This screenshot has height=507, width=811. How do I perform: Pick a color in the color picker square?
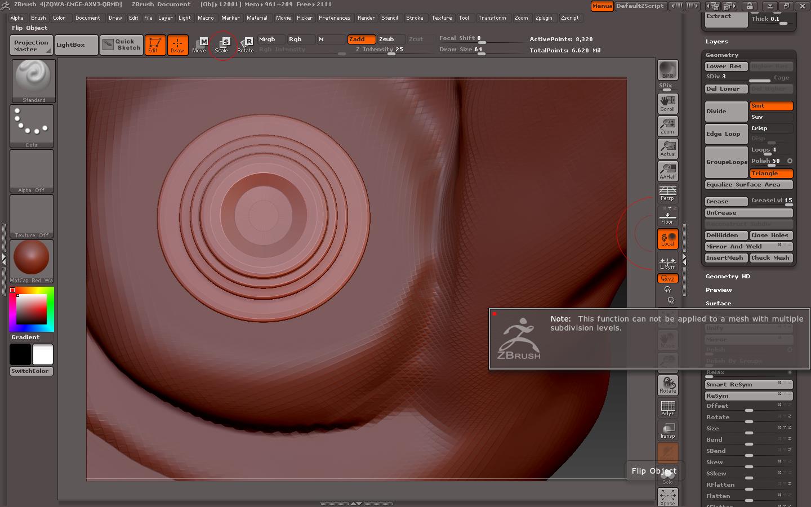[x=31, y=309]
